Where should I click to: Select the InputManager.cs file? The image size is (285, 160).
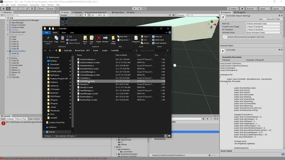pyautogui.click(x=87, y=91)
